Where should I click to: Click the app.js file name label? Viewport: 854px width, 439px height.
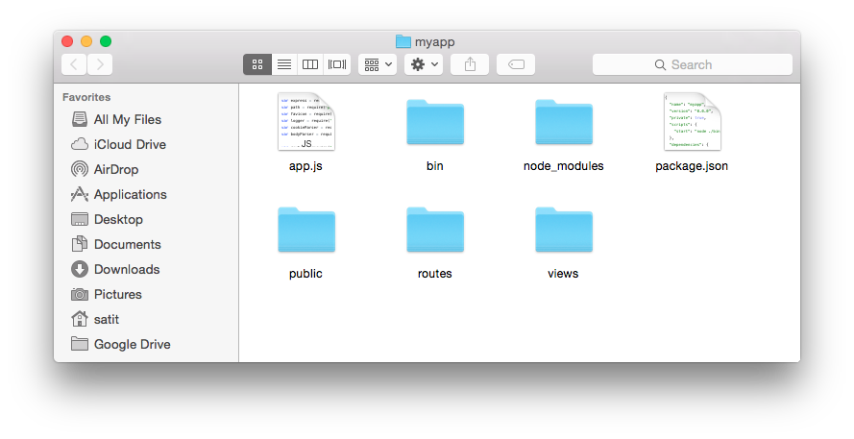[x=305, y=166]
